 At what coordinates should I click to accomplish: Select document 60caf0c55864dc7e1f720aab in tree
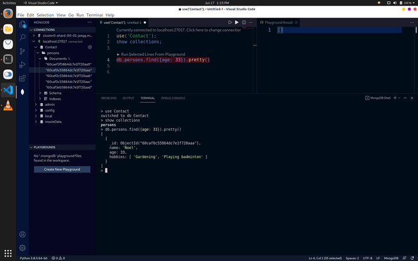click(68, 76)
